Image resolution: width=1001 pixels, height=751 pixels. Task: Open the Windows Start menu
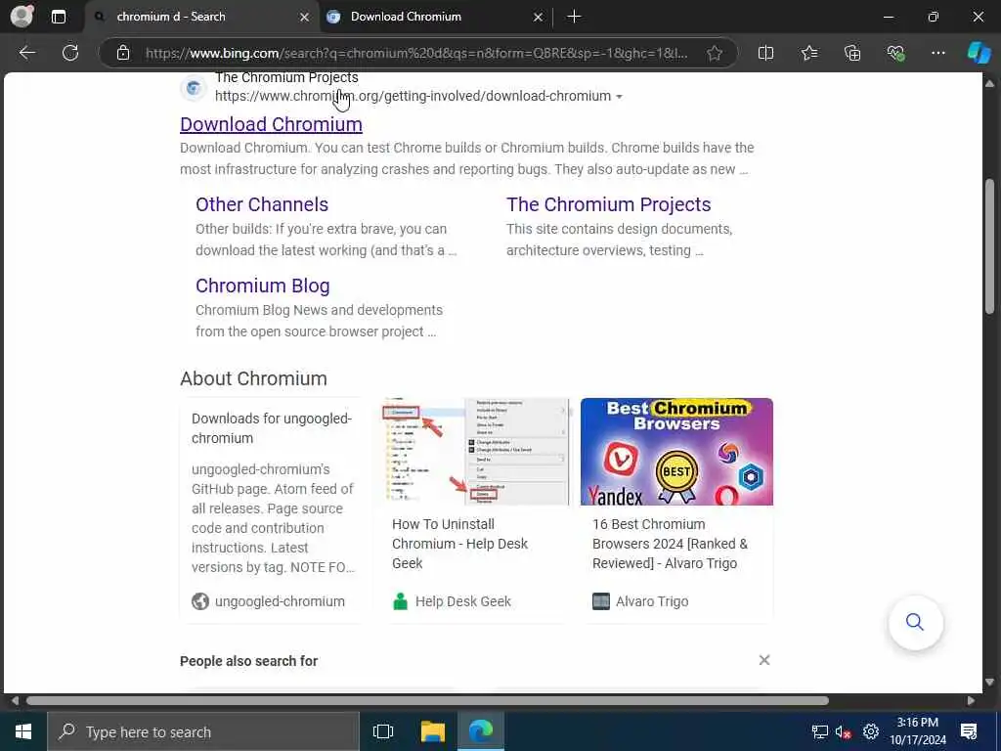[x=23, y=731]
